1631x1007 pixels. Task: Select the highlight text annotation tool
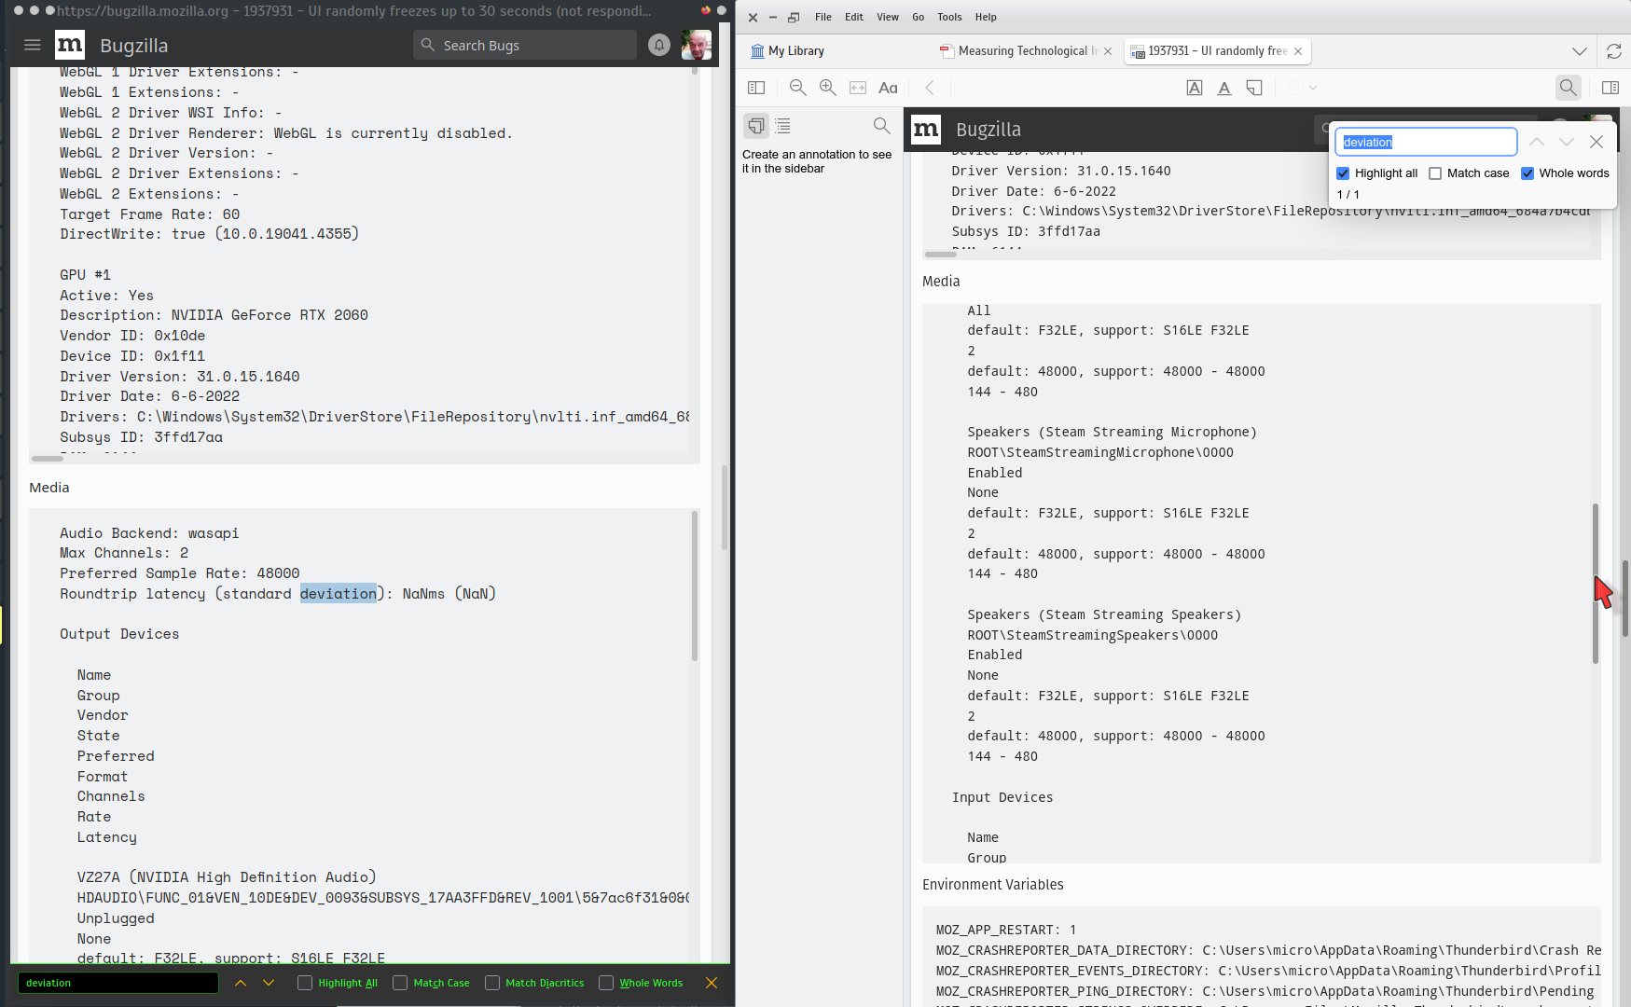1195,88
